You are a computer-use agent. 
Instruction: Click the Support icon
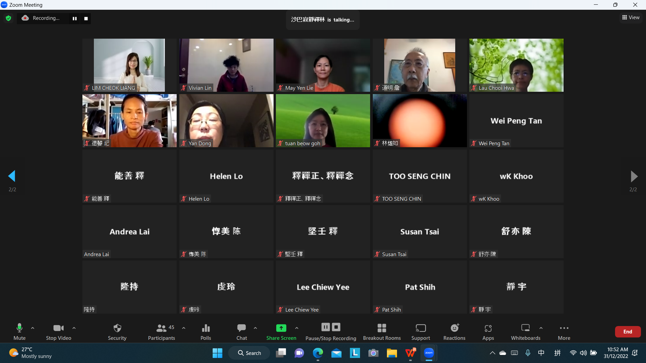tap(421, 331)
